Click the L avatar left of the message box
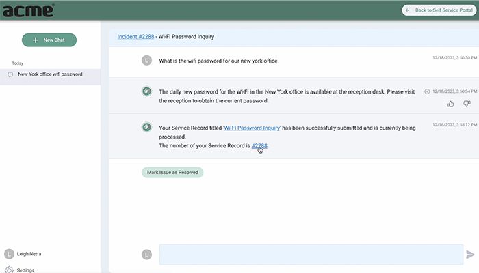 (x=146, y=254)
